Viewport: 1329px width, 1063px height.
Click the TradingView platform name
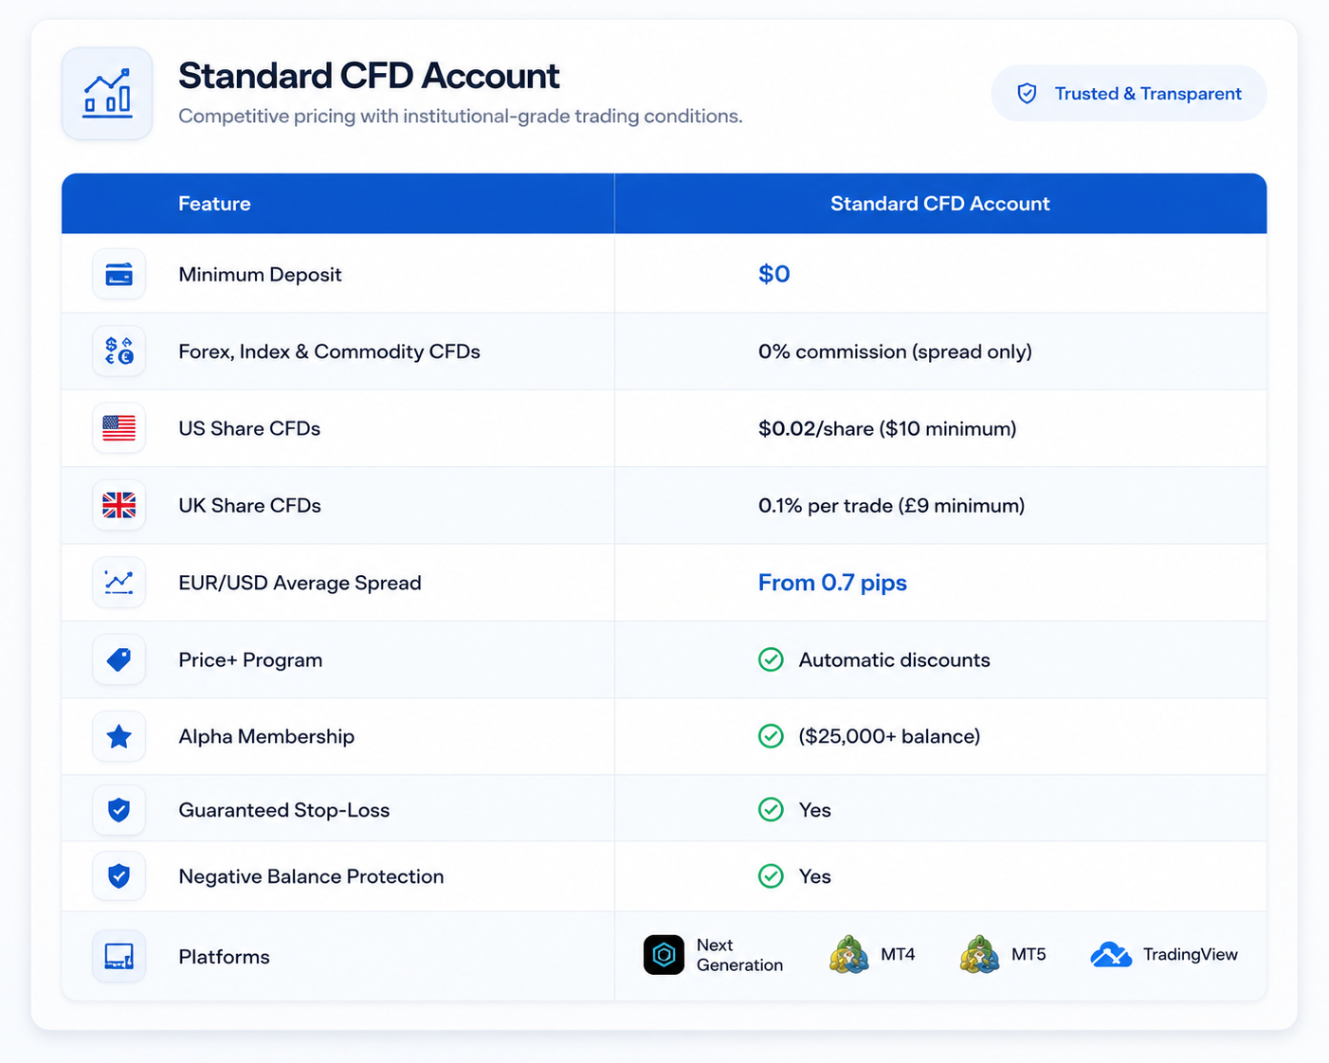tap(1190, 954)
